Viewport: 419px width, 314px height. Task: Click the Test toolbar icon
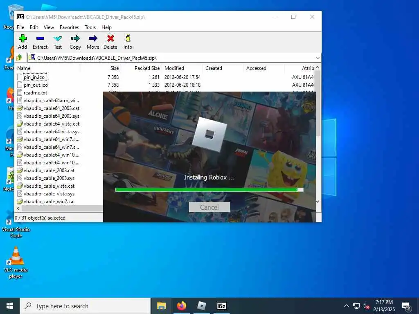[57, 42]
